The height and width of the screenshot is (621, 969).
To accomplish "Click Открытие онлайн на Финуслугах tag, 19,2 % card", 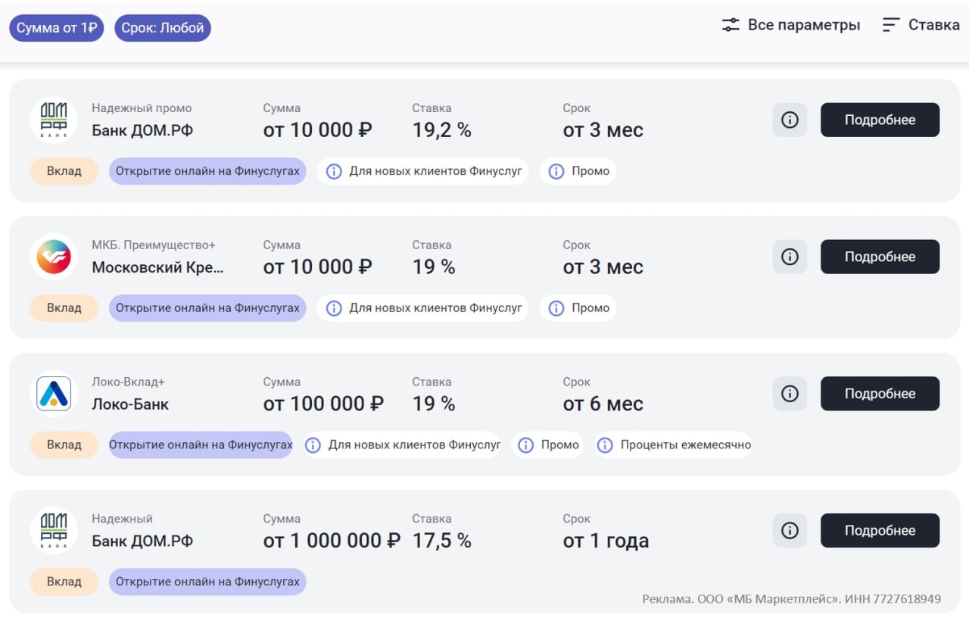I will pos(207,171).
